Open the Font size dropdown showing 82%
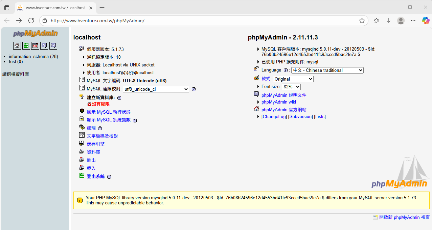The width and height of the screenshot is (432, 230). (x=291, y=87)
